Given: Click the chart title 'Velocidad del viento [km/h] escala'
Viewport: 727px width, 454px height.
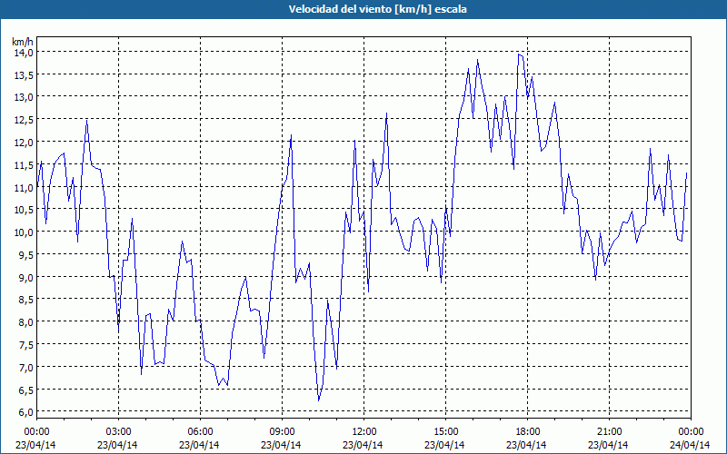Looking at the screenshot, I should 377,9.
